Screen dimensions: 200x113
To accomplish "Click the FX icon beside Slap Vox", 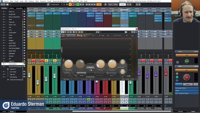I will pyautogui.click(x=24, y=74).
